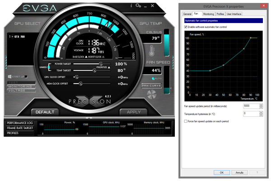Switch to User Interface tab

pyautogui.click(x=234, y=14)
